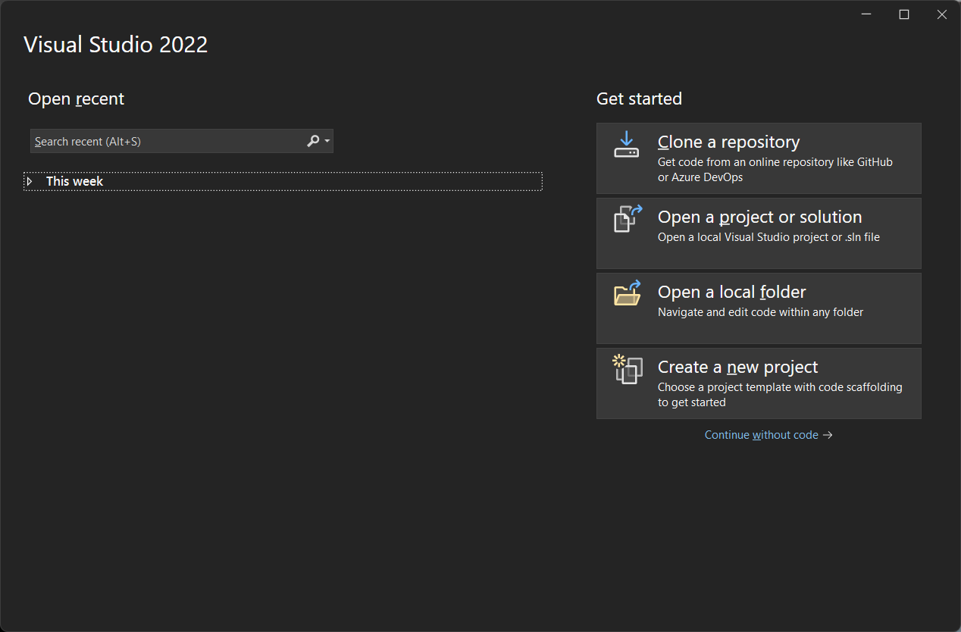Click the Create a new project icon
961x632 pixels.
(x=627, y=369)
